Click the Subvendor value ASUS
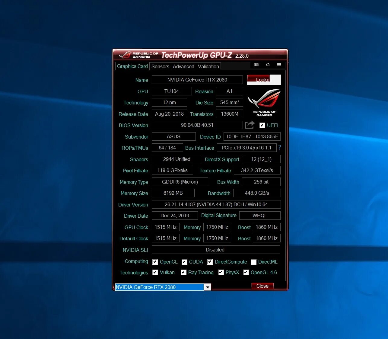 point(174,136)
